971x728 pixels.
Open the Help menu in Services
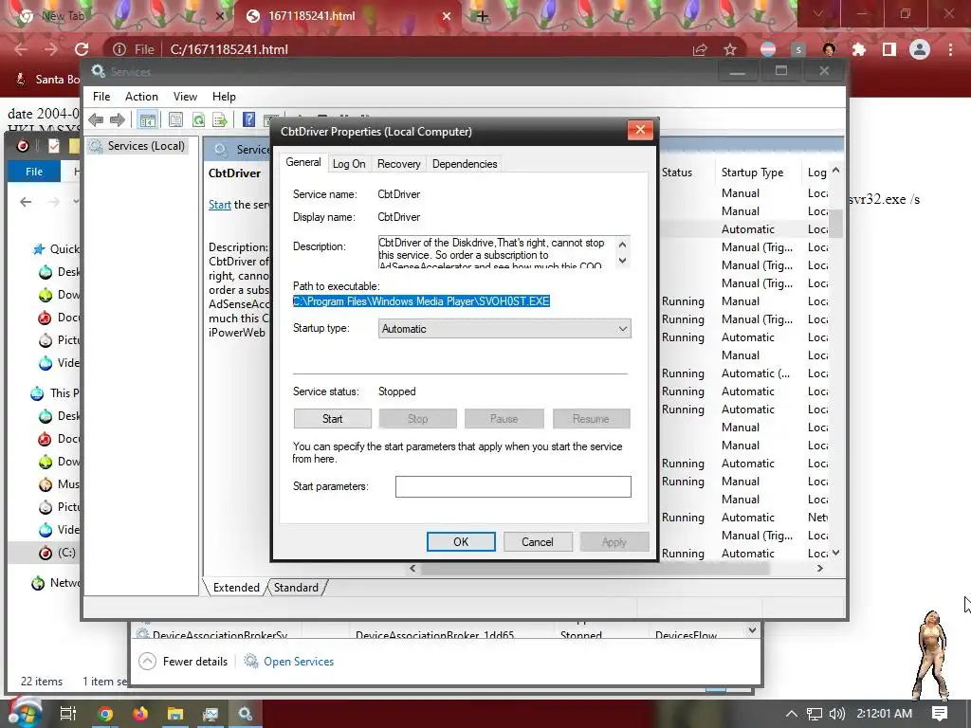coord(224,97)
